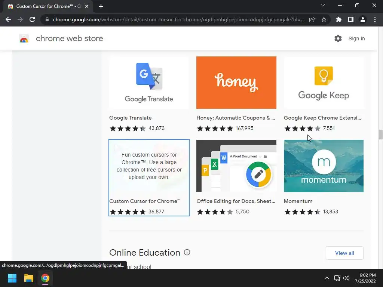This screenshot has width=383, height=287.
Task: Click Office Editing for Docs title
Action: [236, 201]
